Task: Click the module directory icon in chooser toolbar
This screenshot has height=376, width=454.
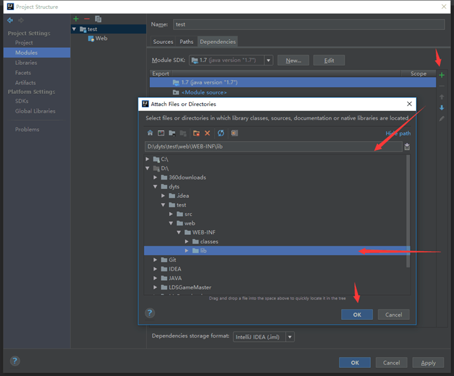Action: click(183, 133)
